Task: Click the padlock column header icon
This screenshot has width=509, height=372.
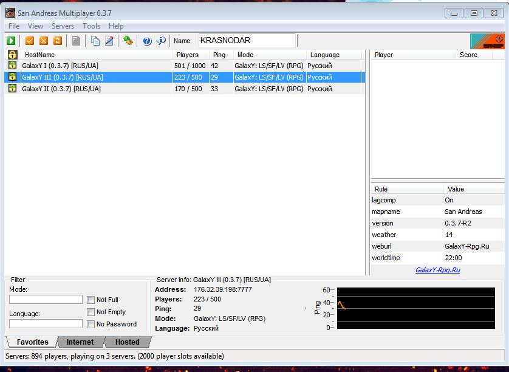Action: 12,54
